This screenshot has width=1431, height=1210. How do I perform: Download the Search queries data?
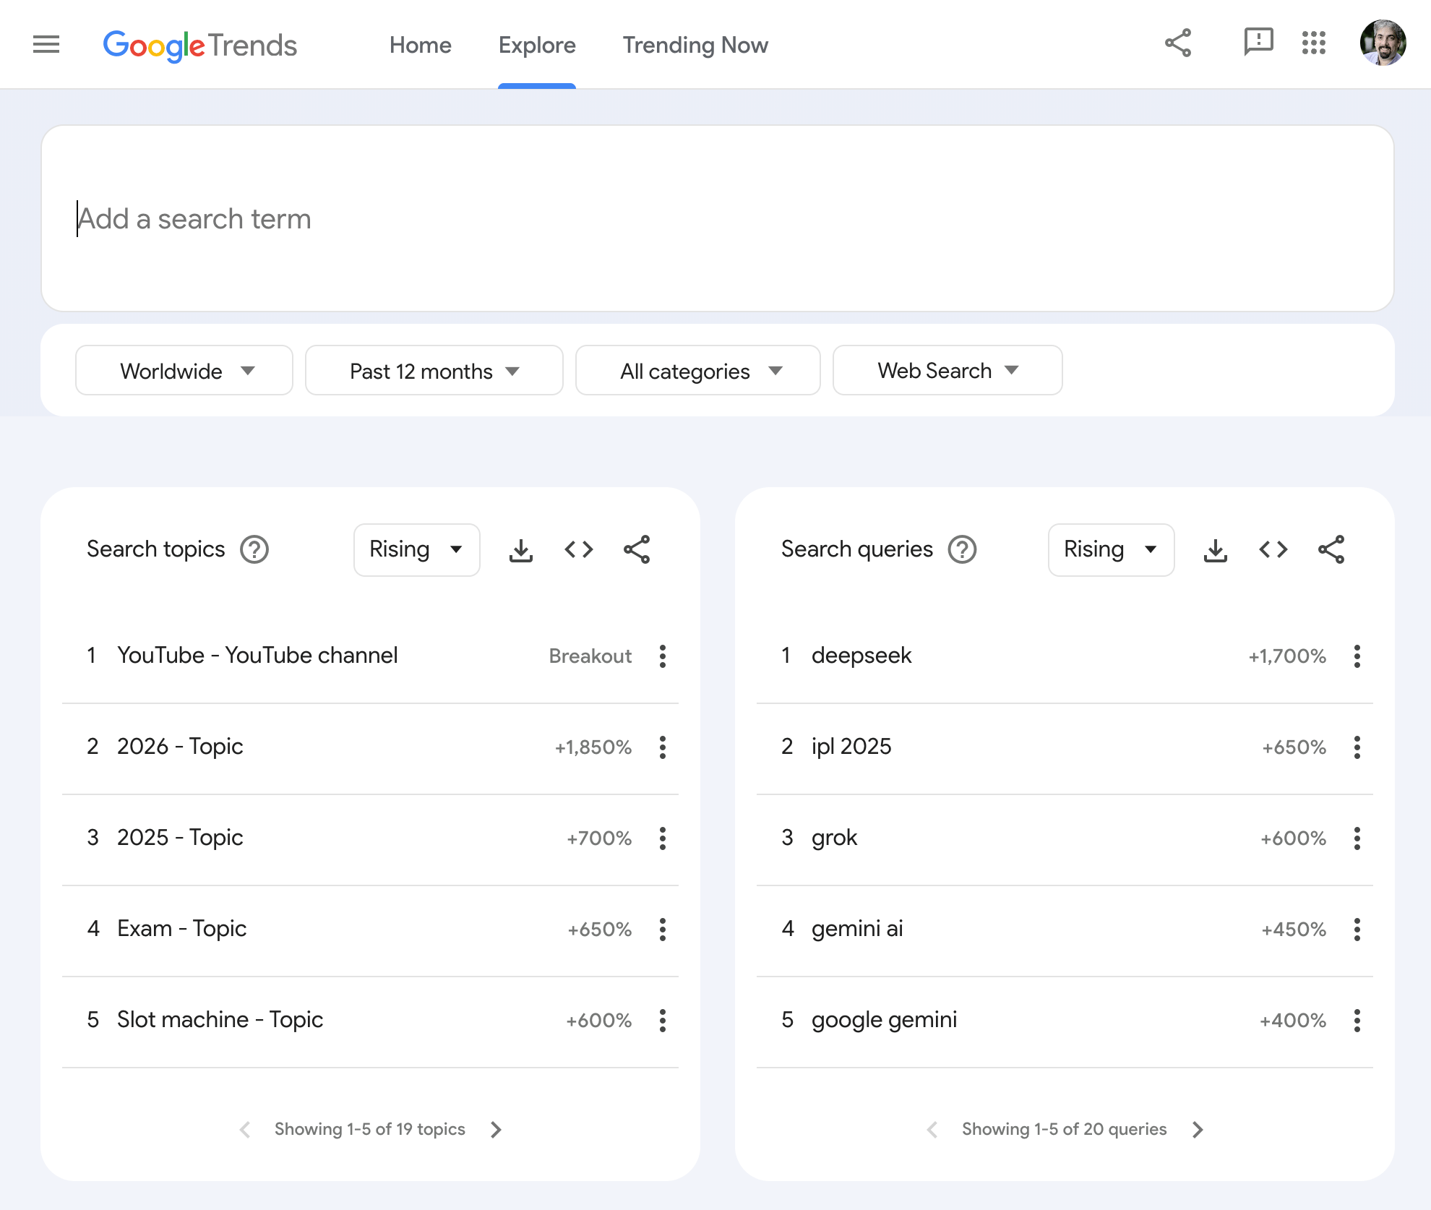pos(1216,549)
